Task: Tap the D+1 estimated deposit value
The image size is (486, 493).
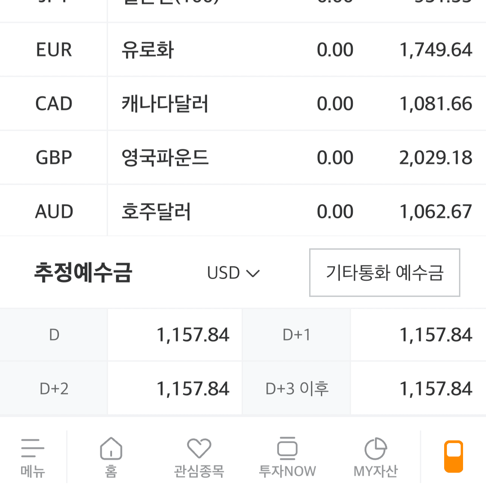Action: pyautogui.click(x=436, y=335)
